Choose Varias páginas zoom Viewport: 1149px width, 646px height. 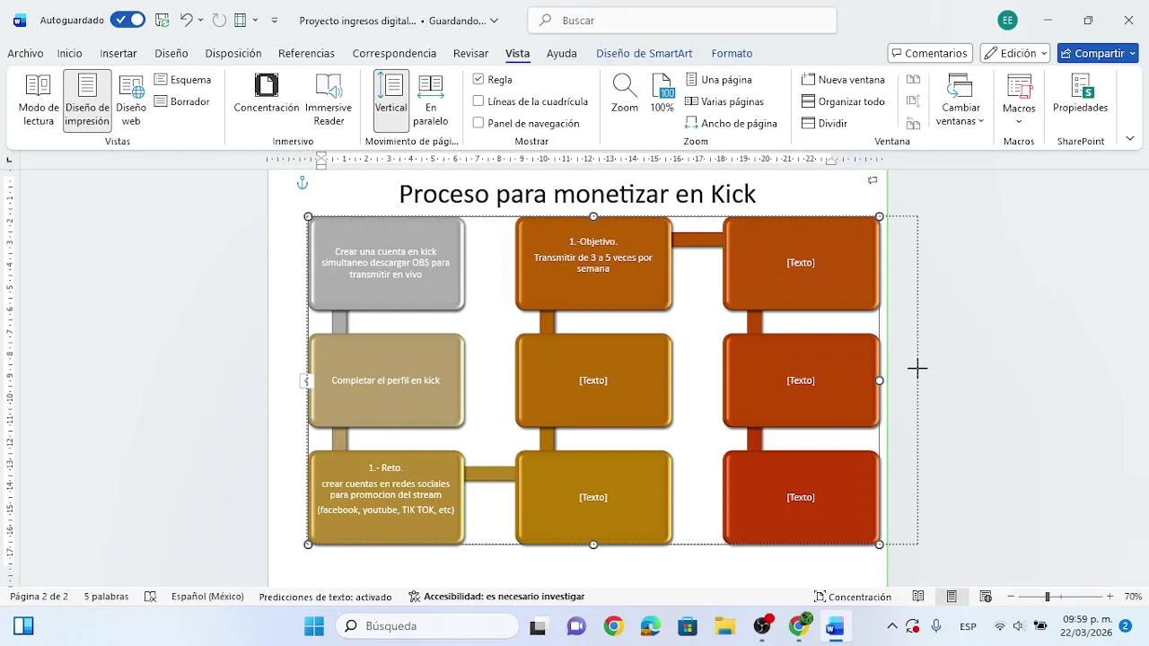click(x=724, y=101)
